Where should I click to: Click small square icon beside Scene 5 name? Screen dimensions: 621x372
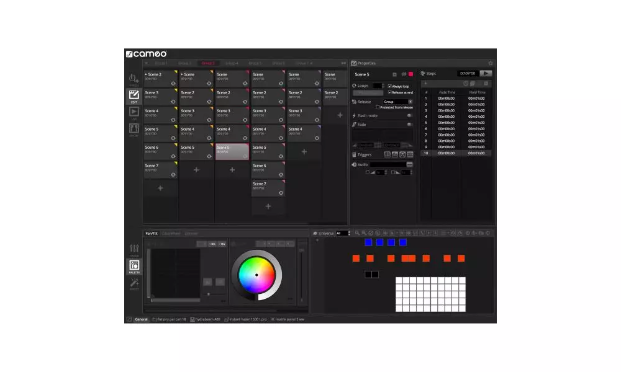(x=394, y=74)
